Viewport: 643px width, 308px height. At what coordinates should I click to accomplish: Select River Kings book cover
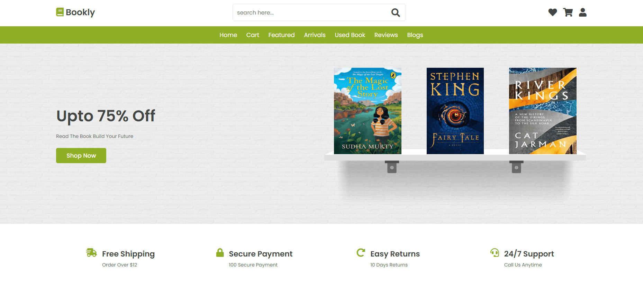[543, 111]
